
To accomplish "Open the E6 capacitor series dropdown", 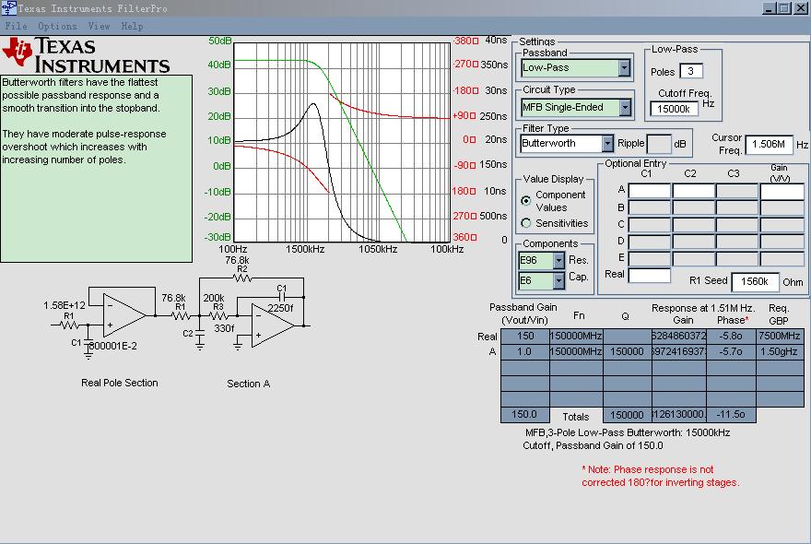I will pyautogui.click(x=558, y=280).
